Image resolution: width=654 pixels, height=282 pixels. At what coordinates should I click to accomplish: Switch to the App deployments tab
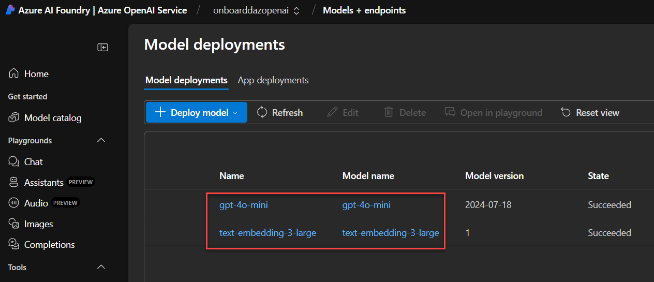click(273, 80)
